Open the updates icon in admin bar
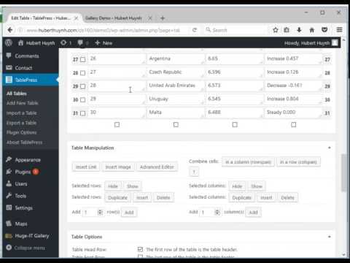Viewport: 350px width, 263px height. coord(66,43)
